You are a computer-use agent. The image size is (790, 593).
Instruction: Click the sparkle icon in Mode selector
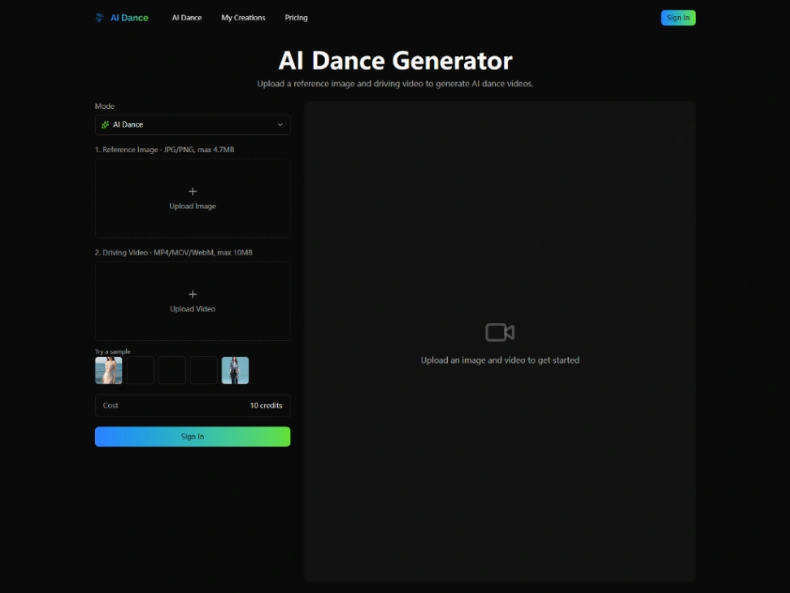[x=105, y=124]
